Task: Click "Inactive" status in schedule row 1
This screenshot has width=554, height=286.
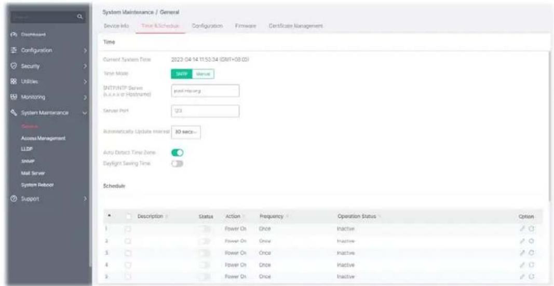Action: coord(346,229)
